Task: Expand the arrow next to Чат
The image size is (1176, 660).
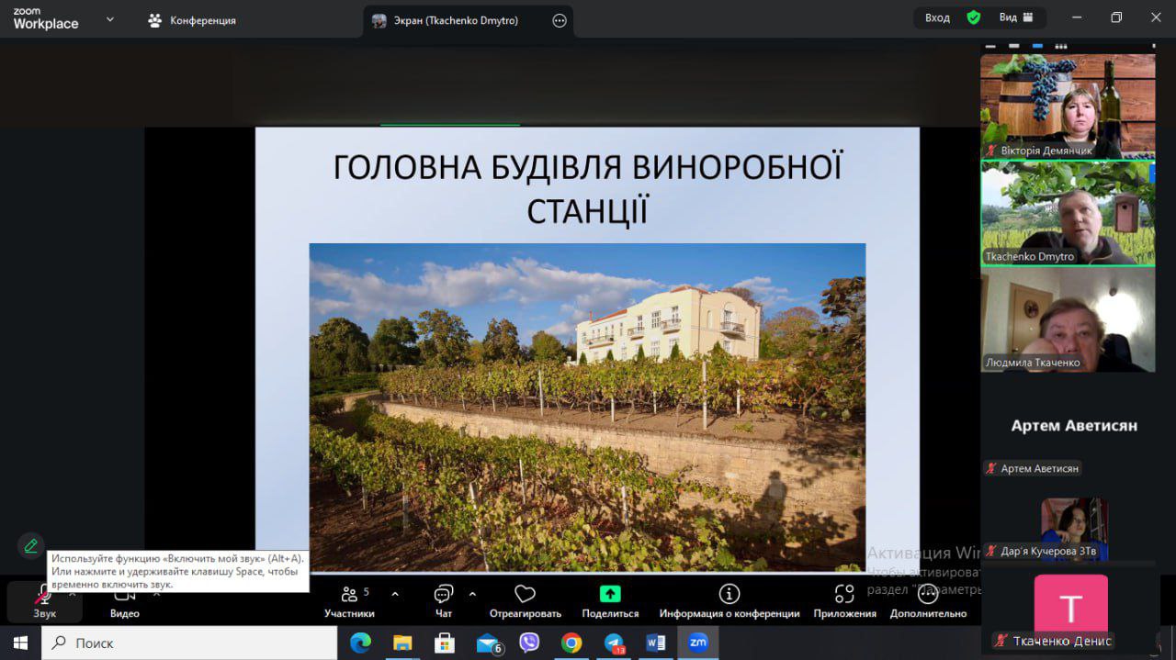Action: (472, 594)
